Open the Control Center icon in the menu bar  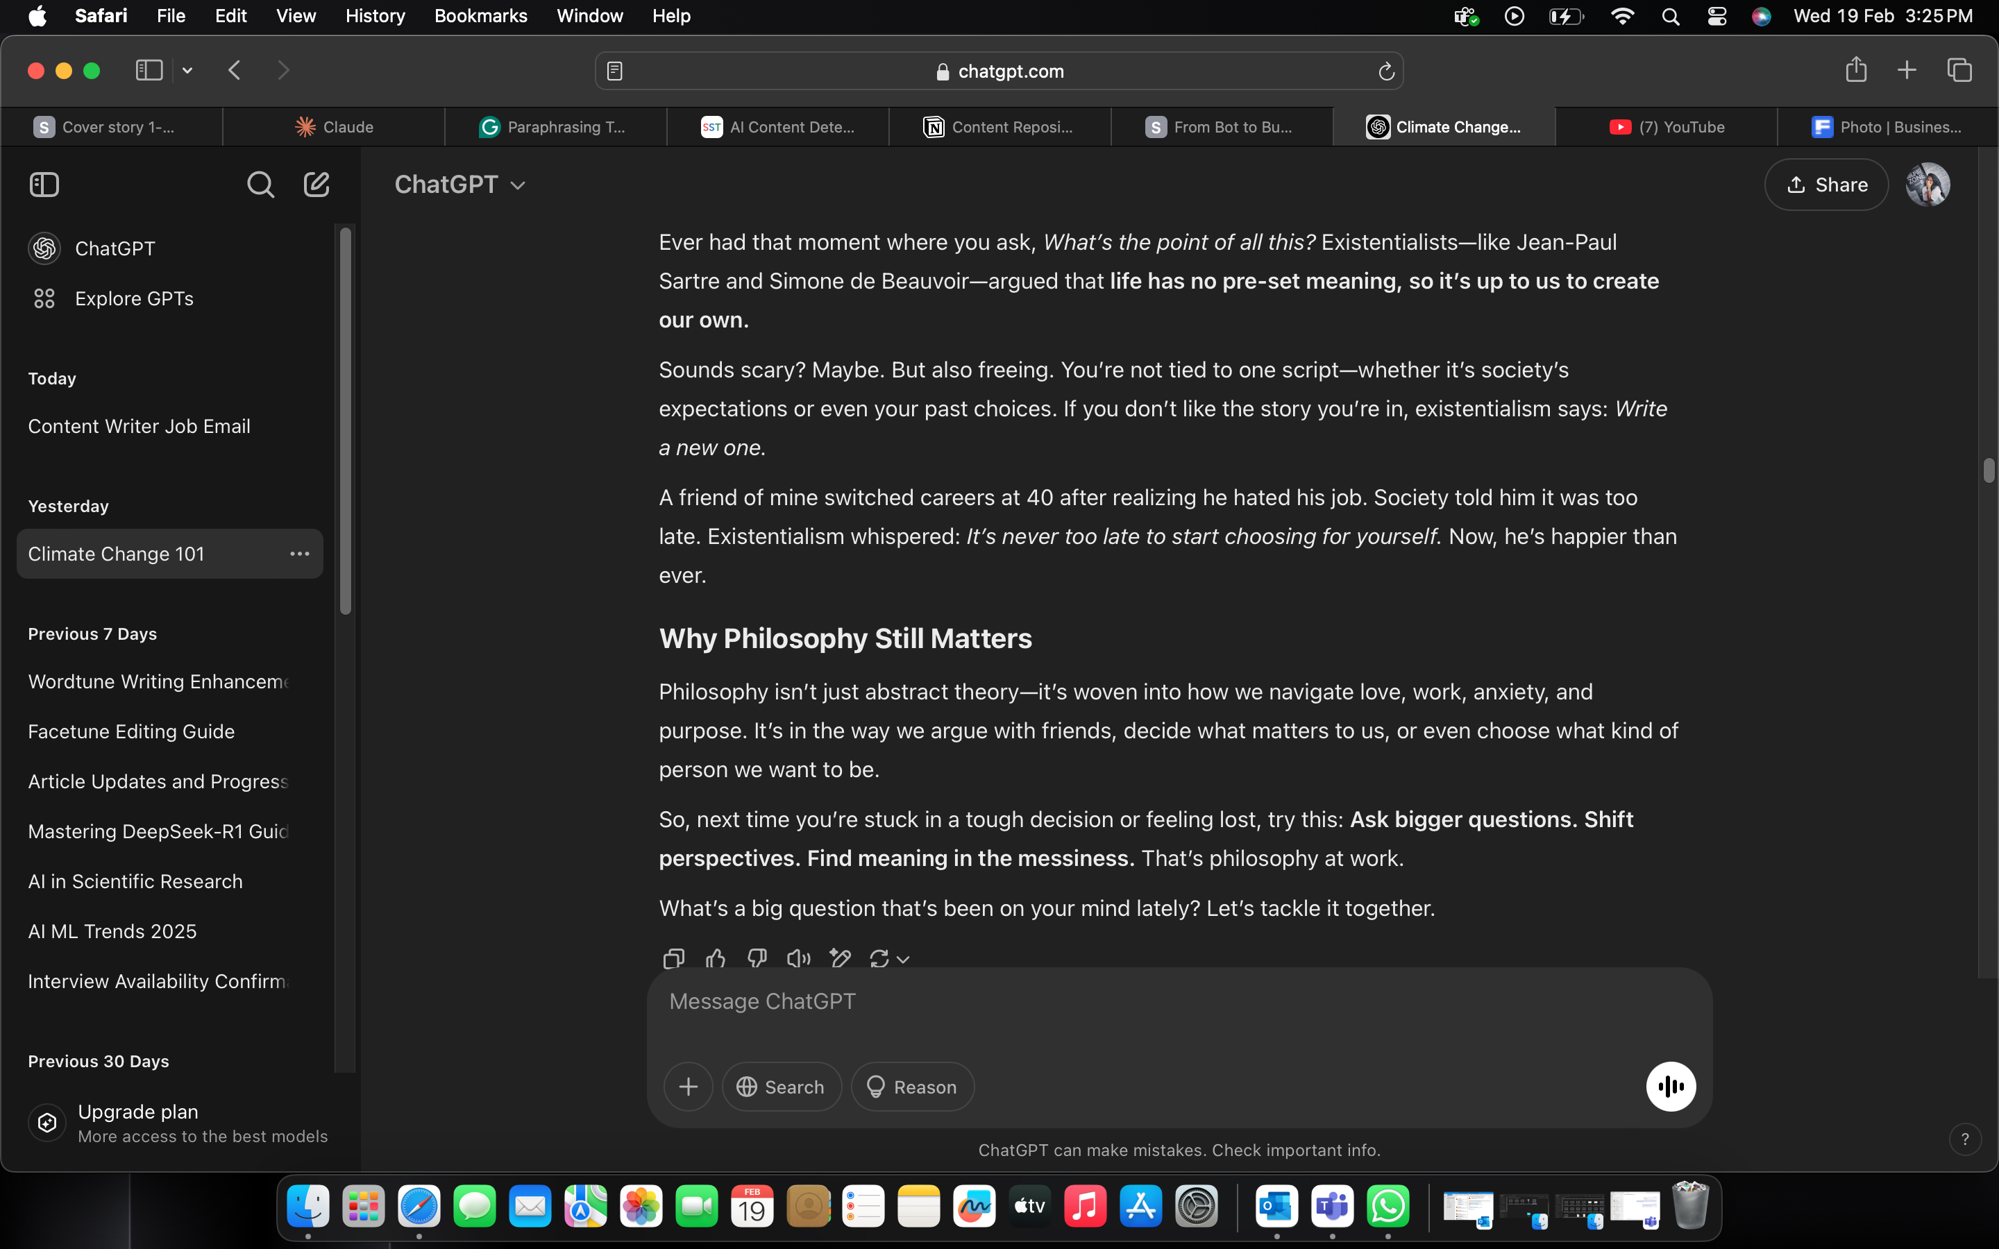pos(1717,16)
